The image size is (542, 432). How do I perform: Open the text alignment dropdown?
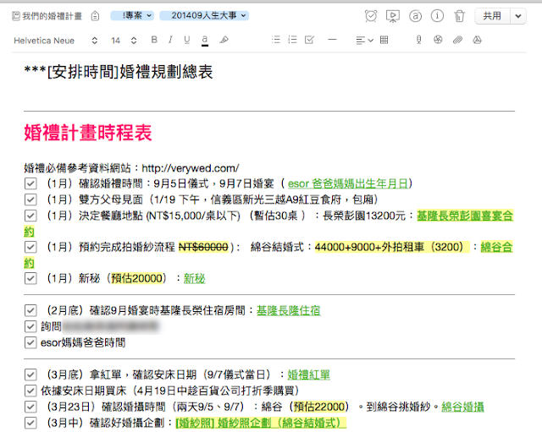[x=364, y=41]
